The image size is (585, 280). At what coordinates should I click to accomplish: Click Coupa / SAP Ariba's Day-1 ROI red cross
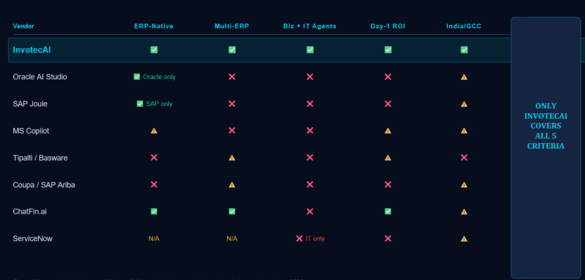coord(388,185)
